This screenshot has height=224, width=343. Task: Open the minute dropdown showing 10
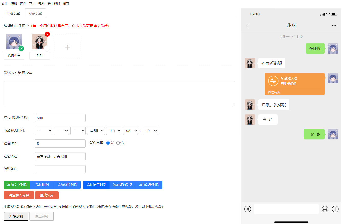click(150, 131)
